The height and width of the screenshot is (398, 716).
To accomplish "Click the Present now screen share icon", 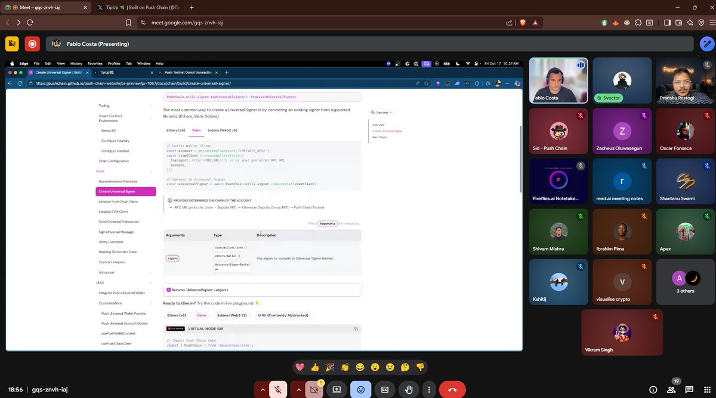I will click(x=337, y=390).
